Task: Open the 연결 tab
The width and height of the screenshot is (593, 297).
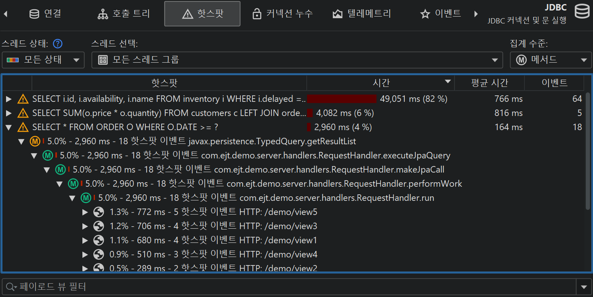Action: point(45,14)
